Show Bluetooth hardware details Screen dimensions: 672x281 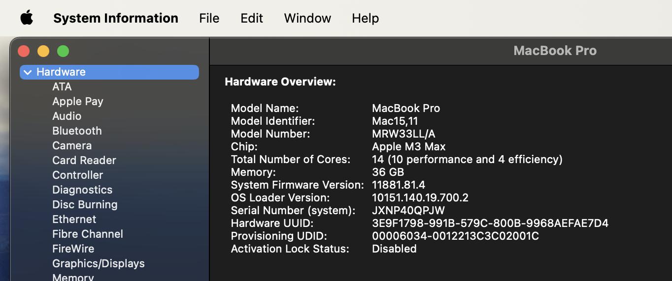pyautogui.click(x=77, y=131)
